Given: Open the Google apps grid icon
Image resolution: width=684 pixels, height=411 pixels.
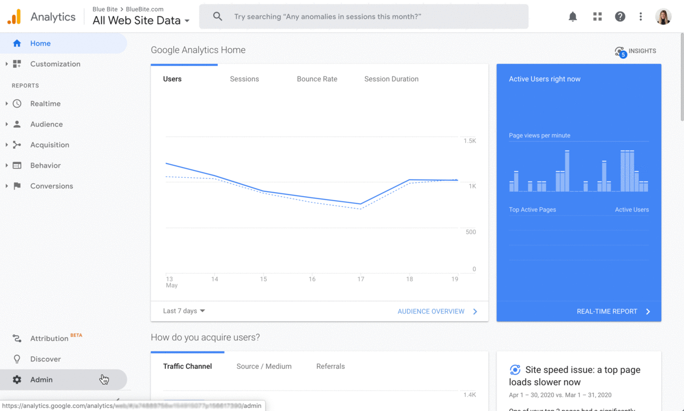Looking at the screenshot, I should [597, 16].
